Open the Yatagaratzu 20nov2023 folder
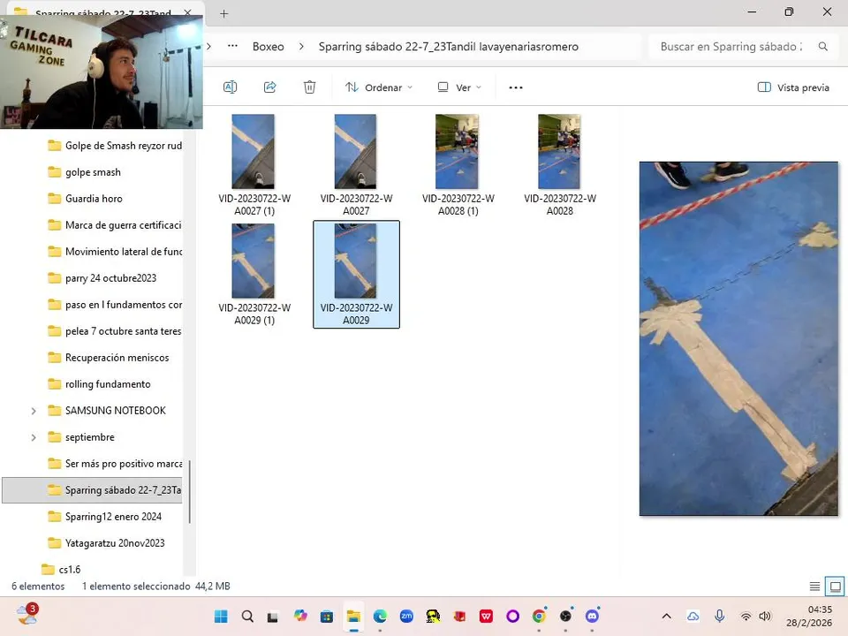This screenshot has height=636, width=848. click(x=106, y=543)
